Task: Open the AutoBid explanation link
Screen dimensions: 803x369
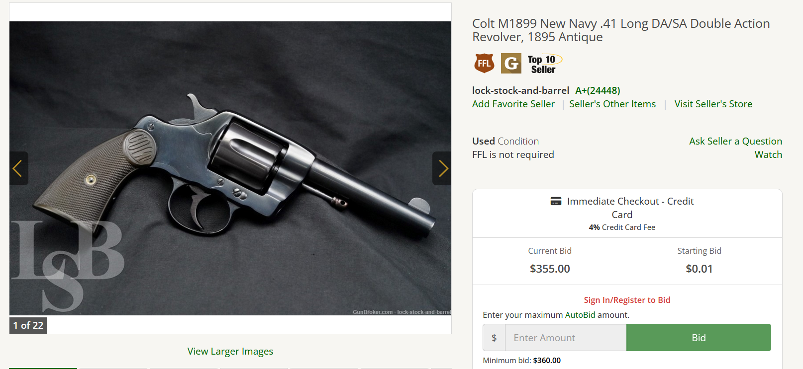Action: [580, 315]
